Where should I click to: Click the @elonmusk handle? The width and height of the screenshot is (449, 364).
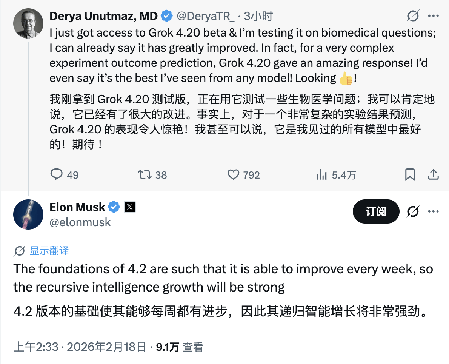80,222
